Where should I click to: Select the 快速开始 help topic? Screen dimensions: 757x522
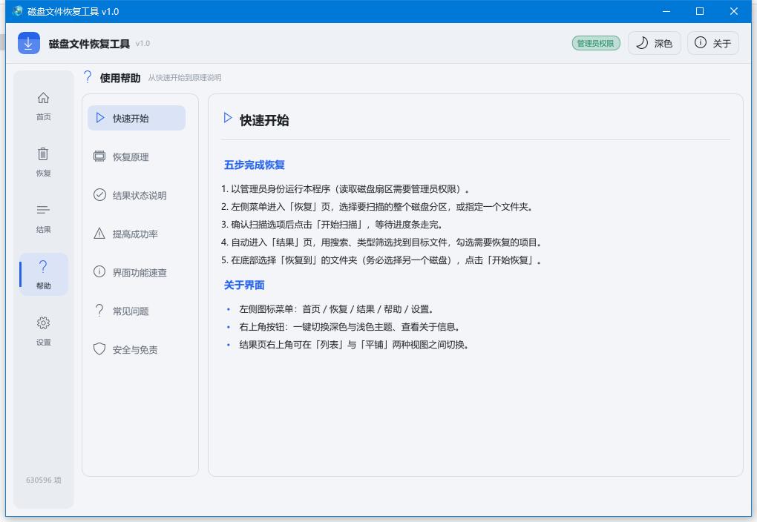[137, 118]
